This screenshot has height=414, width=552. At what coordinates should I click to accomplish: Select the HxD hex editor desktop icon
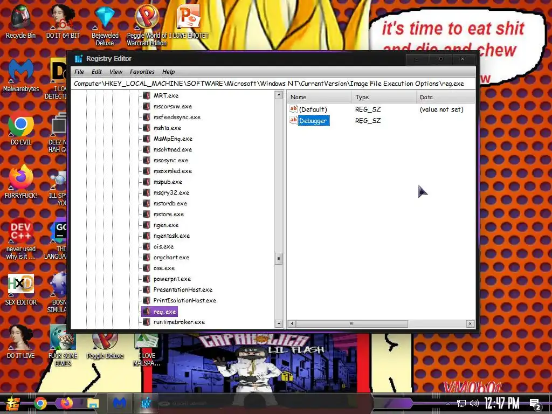click(21, 289)
